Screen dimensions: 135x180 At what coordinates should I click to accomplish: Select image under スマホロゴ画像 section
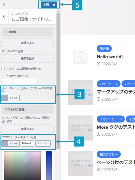[27, 129]
